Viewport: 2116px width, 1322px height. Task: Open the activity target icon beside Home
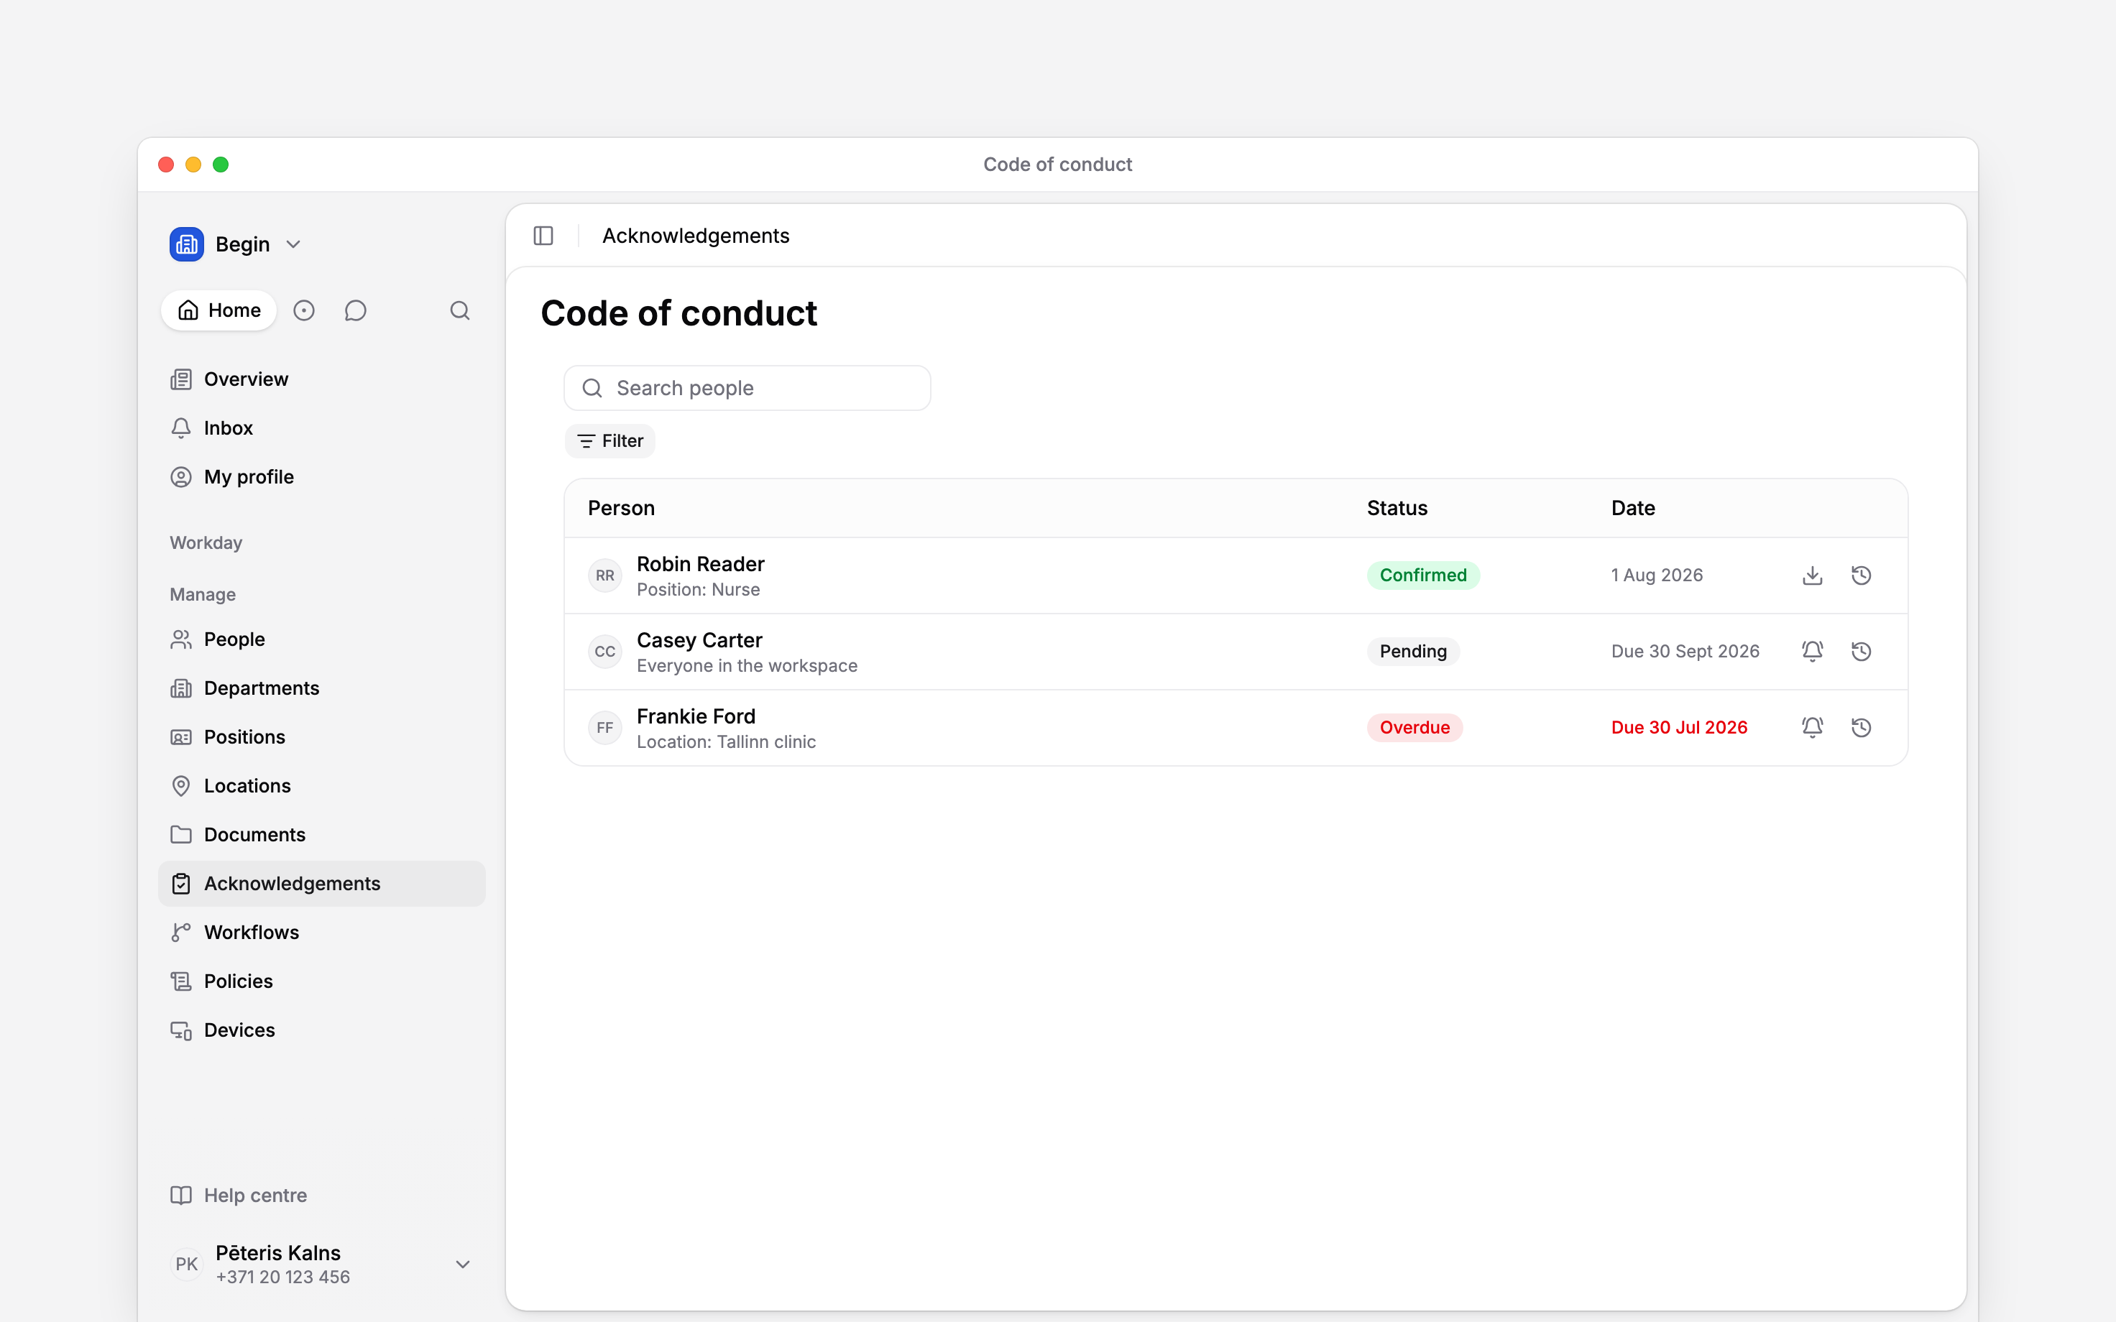(303, 310)
